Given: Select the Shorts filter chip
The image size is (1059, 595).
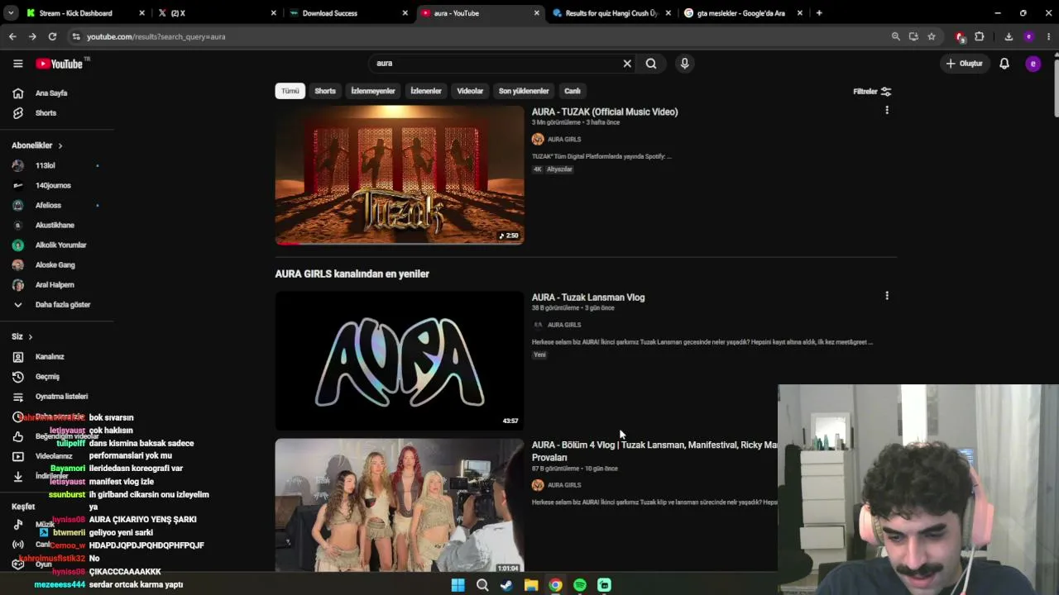Looking at the screenshot, I should click(x=325, y=91).
